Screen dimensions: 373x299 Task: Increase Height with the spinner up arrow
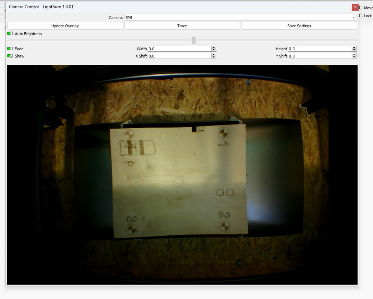click(354, 47)
